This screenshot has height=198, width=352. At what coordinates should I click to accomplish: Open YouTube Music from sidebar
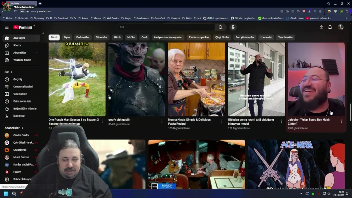click(21, 60)
